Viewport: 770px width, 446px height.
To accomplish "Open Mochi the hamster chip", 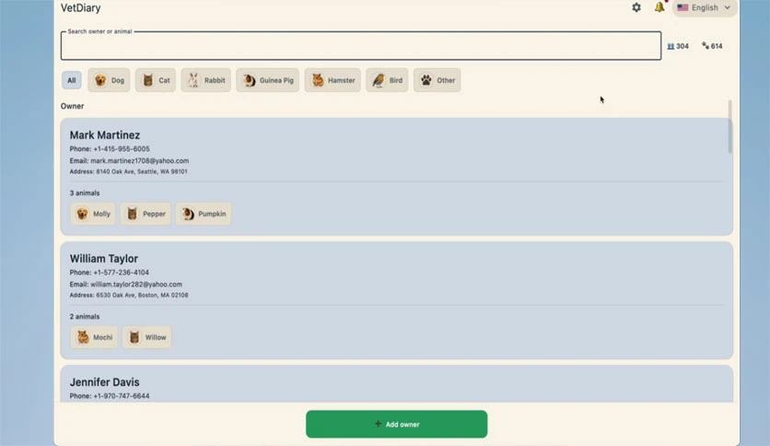I will pyautogui.click(x=94, y=337).
